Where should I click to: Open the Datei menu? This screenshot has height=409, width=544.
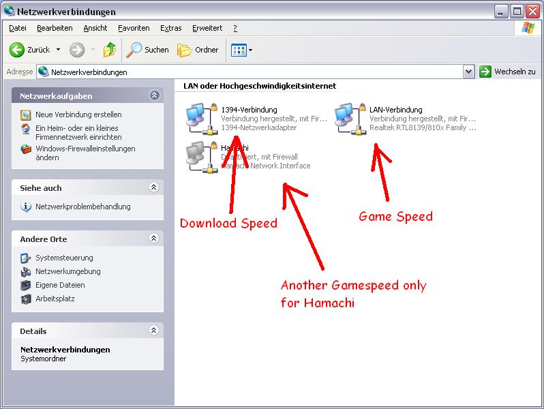(x=18, y=28)
